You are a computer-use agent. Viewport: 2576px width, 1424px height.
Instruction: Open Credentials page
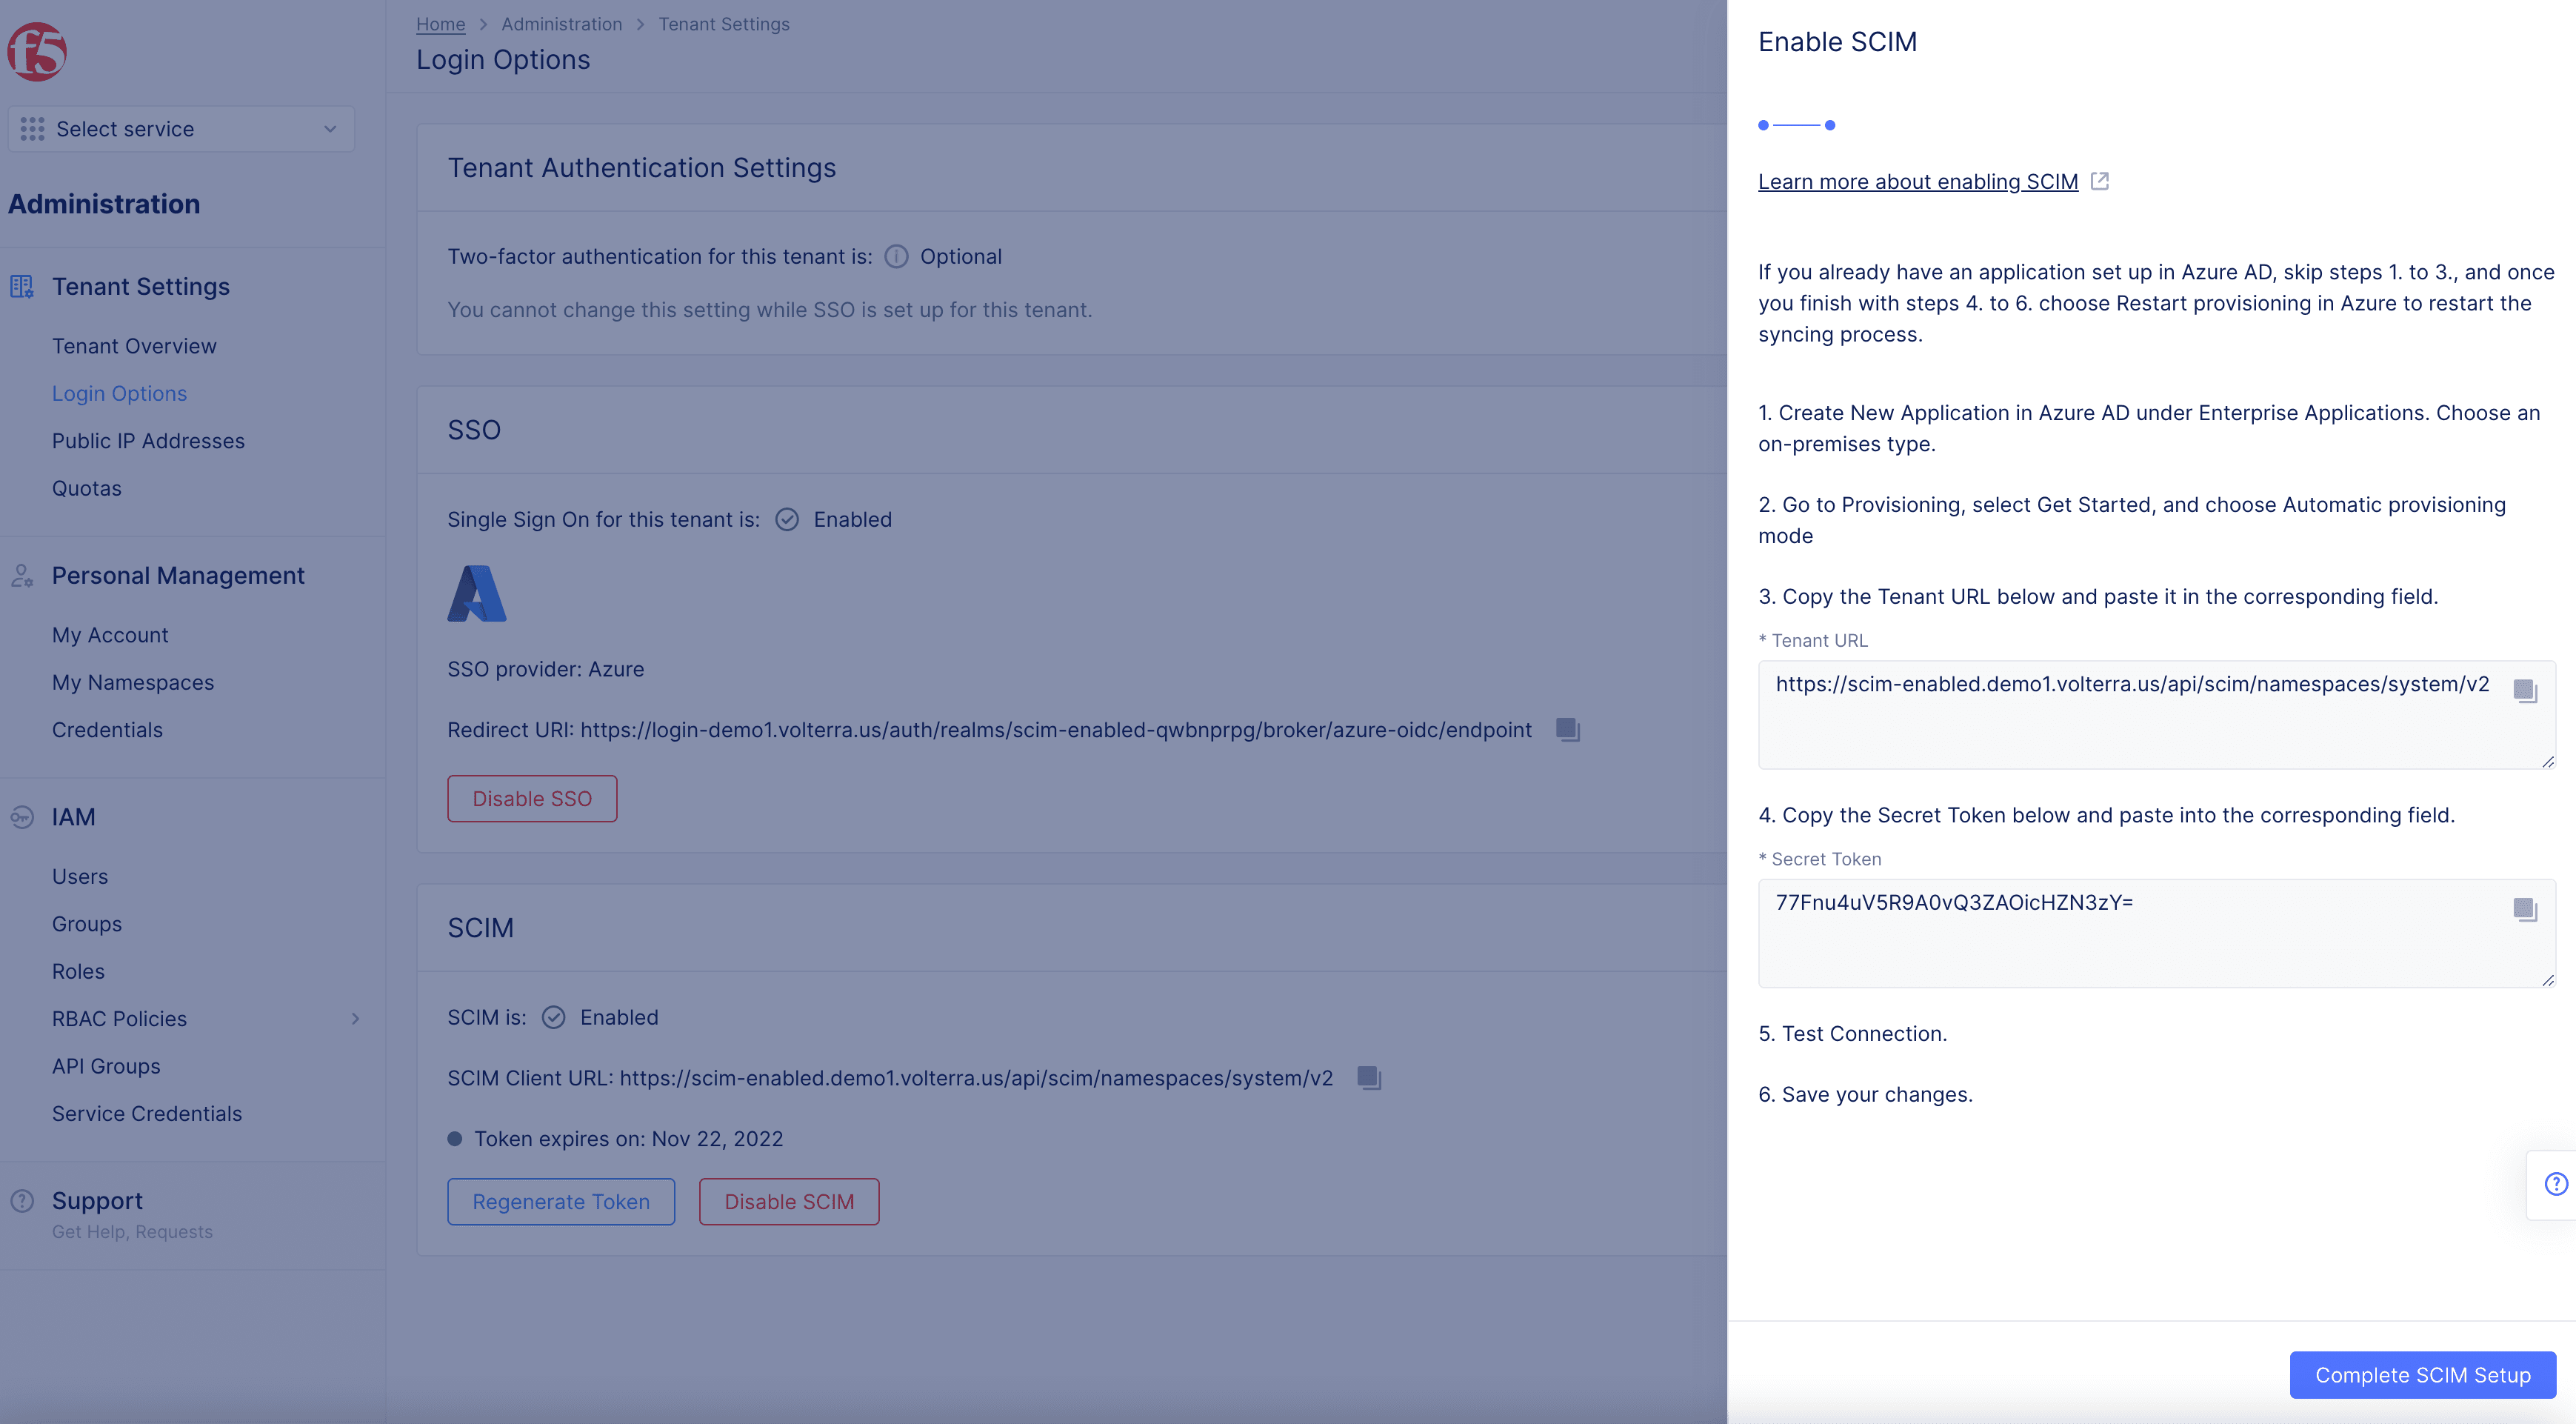pos(107,730)
